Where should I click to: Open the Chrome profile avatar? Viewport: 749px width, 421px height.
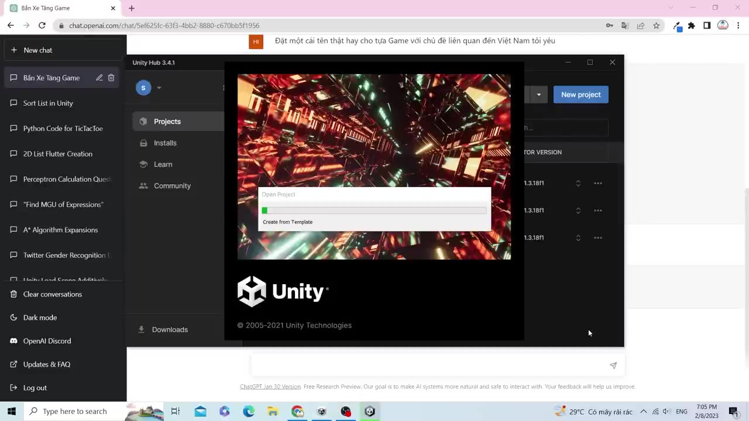(723, 26)
